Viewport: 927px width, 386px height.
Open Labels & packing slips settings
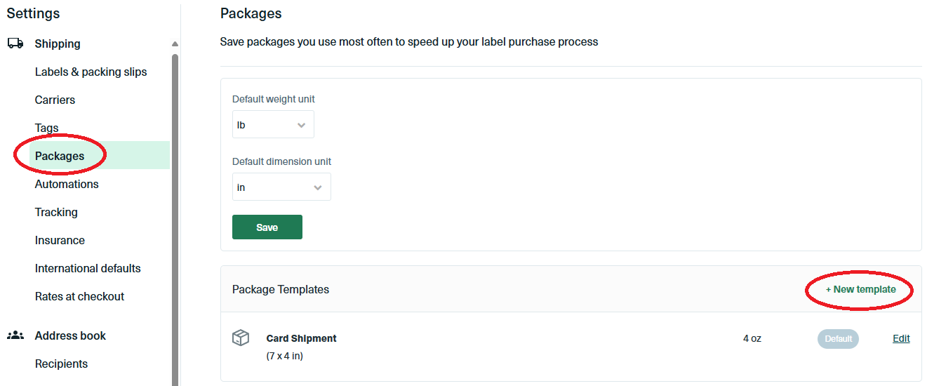click(x=91, y=72)
